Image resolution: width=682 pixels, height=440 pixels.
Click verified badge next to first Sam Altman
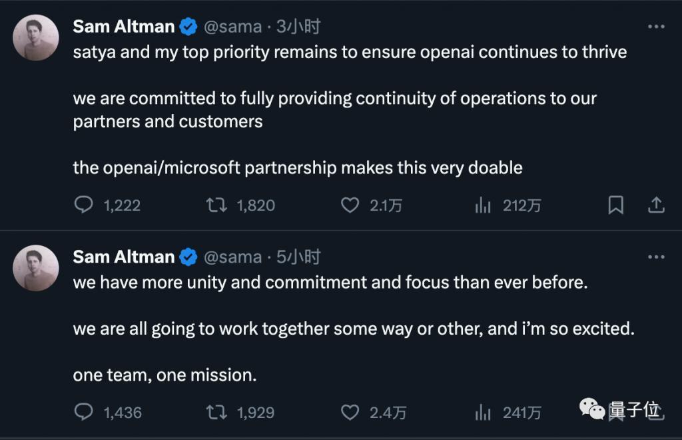click(x=188, y=27)
